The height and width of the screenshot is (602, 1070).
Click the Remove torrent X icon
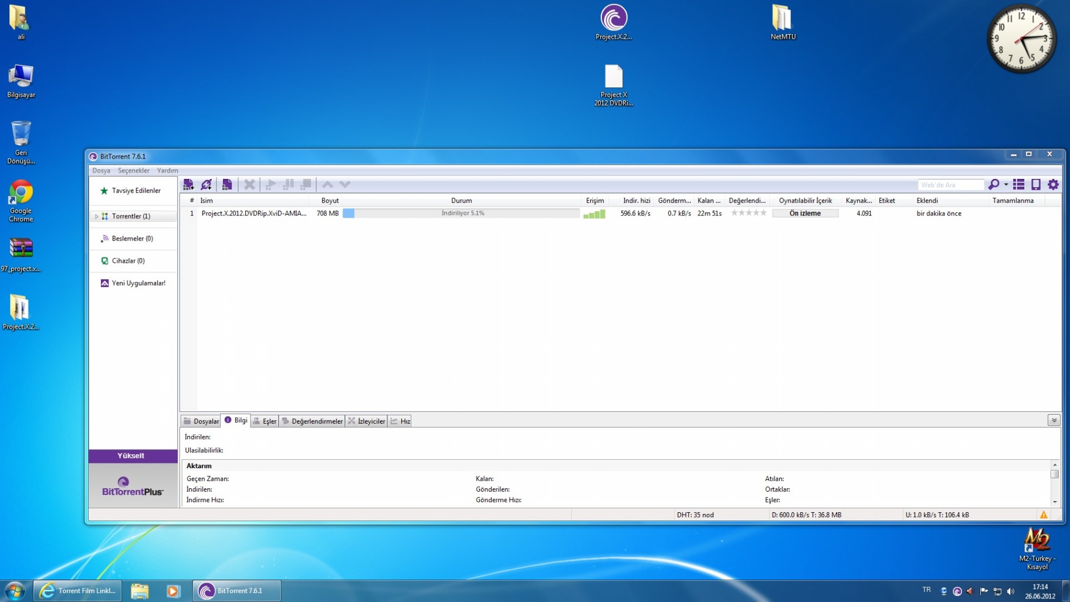tap(249, 184)
